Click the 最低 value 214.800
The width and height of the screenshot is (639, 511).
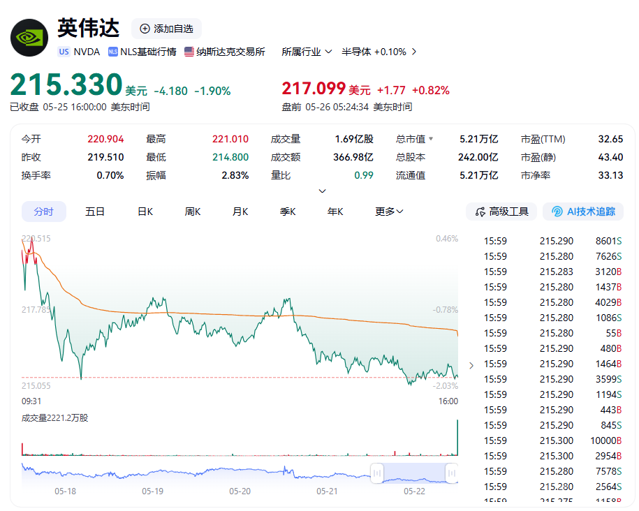tap(230, 157)
